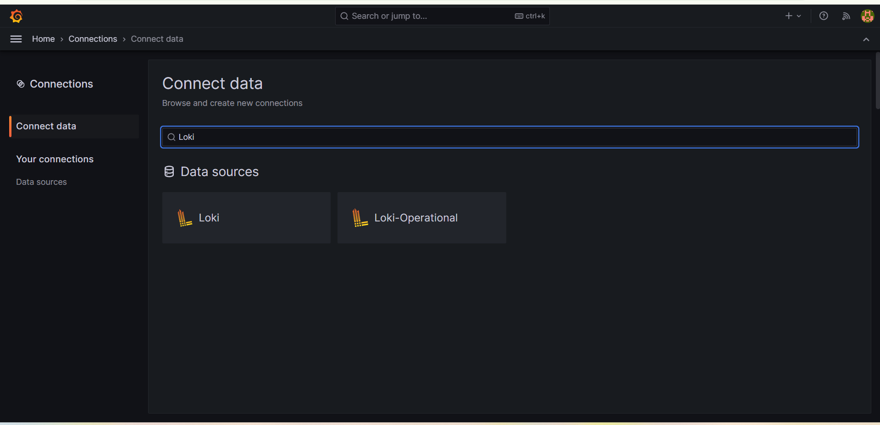Click the Data sources database icon
Screen dimensions: 880x425
coord(169,171)
